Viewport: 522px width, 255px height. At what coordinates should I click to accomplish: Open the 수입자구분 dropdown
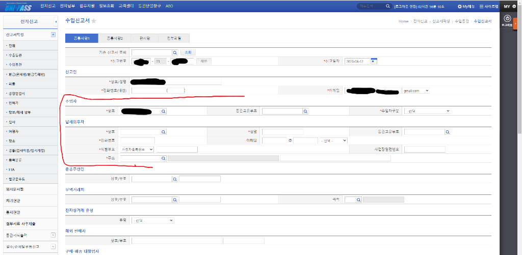click(x=428, y=111)
